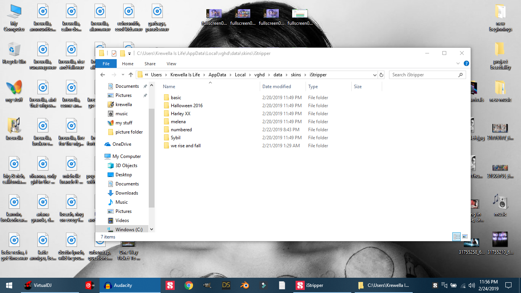Refresh the iStripper folder view
The height and width of the screenshot is (293, 521).
[x=381, y=75]
